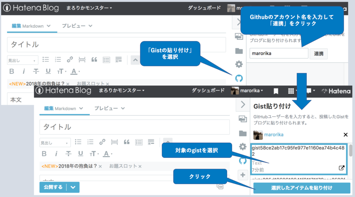Insert footnote icon in front window toolbar
The height and width of the screenshot is (197, 355).
151,142
